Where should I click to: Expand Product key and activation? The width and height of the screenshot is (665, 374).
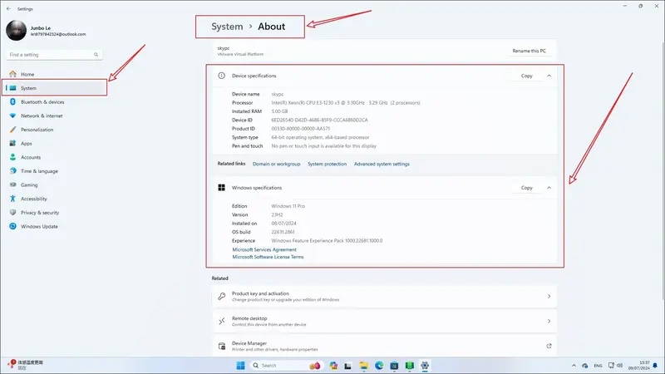click(x=549, y=296)
